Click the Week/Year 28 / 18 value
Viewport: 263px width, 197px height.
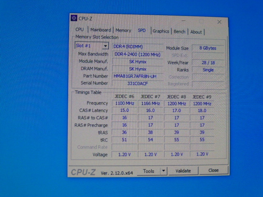click(208, 63)
